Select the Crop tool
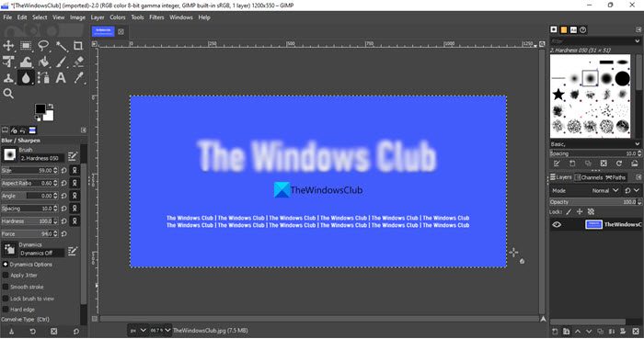 (78, 46)
